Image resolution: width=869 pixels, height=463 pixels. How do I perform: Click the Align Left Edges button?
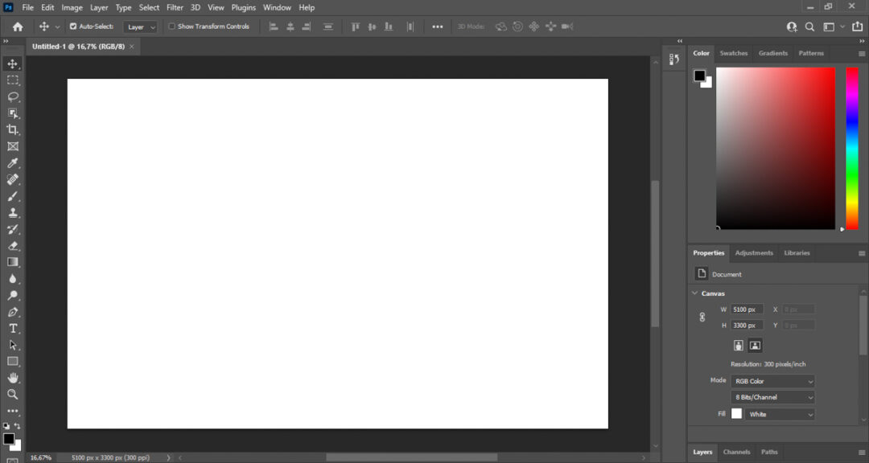point(272,27)
